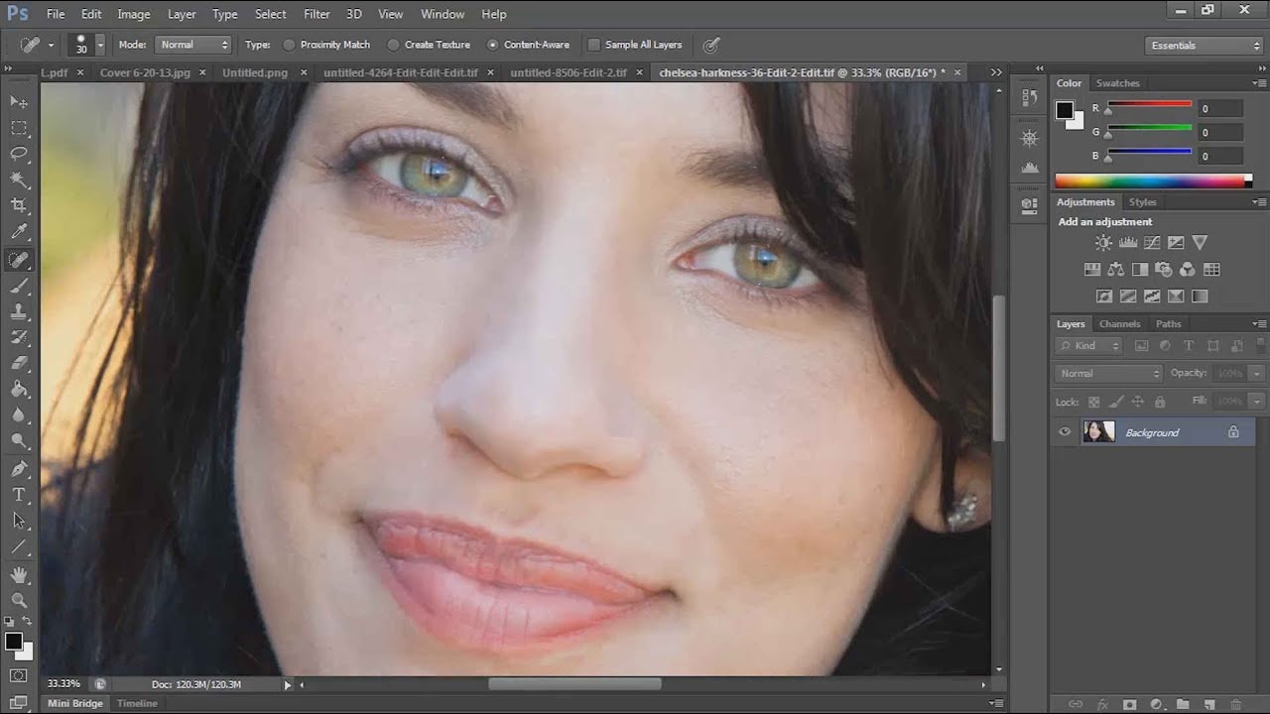Screen dimensions: 1270x714
Task: Open the Fill dropdown arrow
Action: (1258, 401)
